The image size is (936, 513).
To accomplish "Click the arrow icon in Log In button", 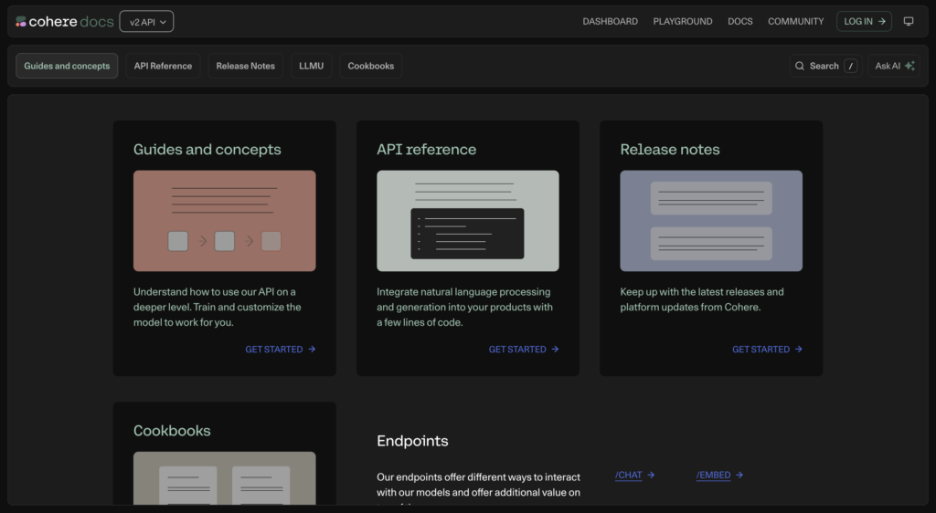I will click(x=882, y=21).
